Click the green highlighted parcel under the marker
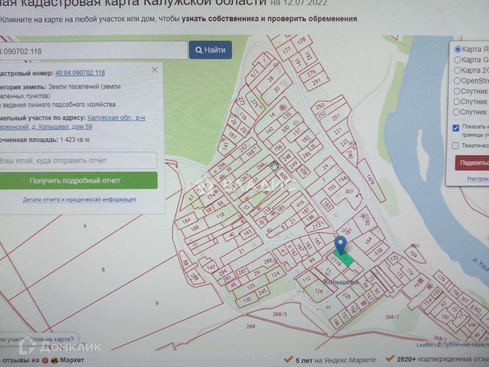 344,258
